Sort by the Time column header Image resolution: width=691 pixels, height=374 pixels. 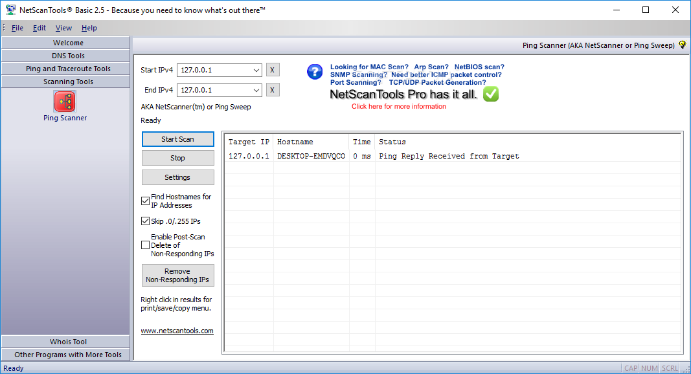[x=362, y=142]
